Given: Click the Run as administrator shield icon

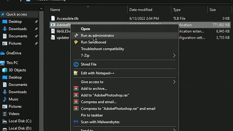Looking at the screenshot, I should click(76, 35).
